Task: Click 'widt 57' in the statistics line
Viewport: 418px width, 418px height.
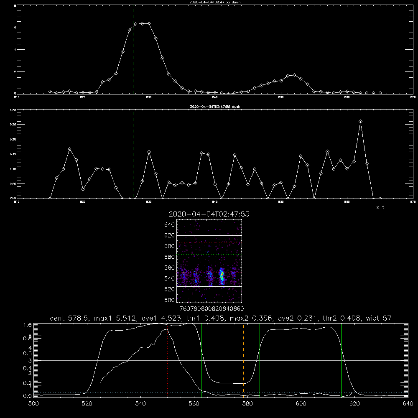Action: point(379,318)
